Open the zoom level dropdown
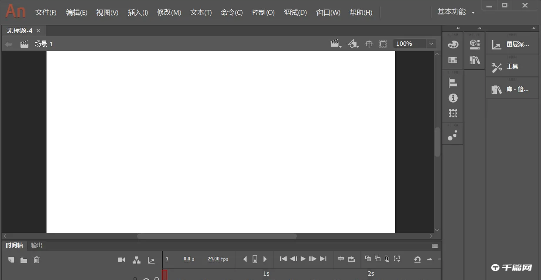The width and height of the screenshot is (541, 280). [x=431, y=44]
